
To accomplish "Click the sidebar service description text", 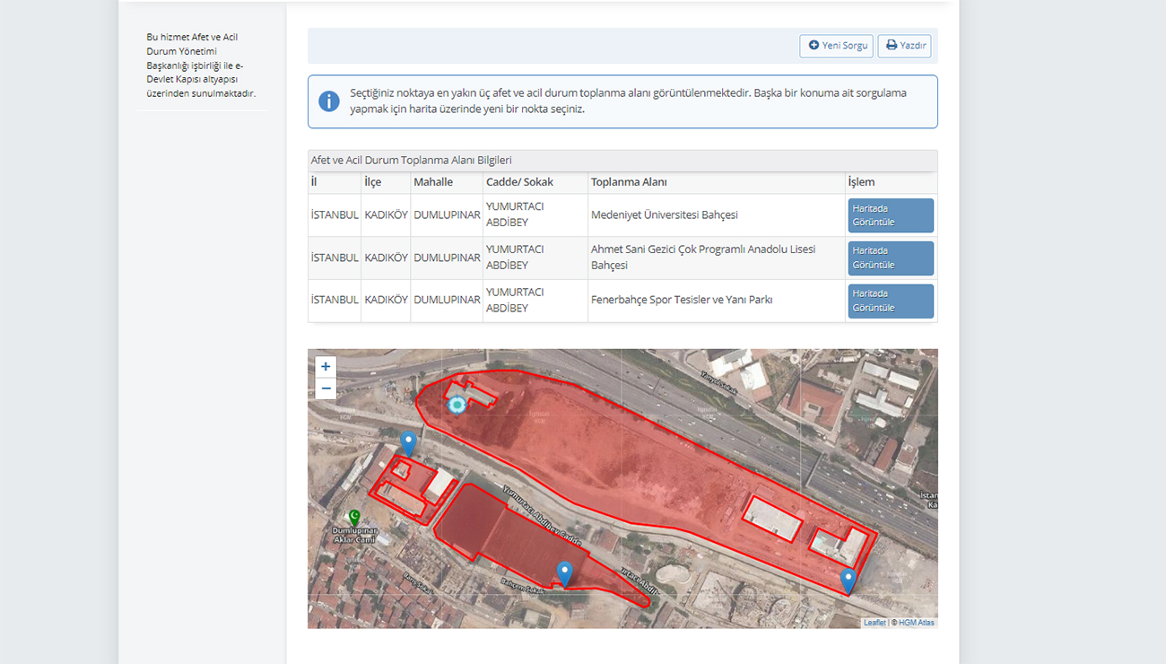I will [201, 66].
